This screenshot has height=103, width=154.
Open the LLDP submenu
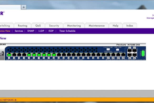coord(41,31)
